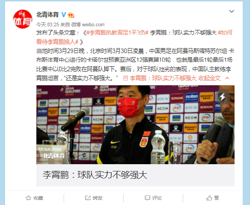Click the blue V verification badge
The height and width of the screenshot is (205, 250).
coord(64,15)
